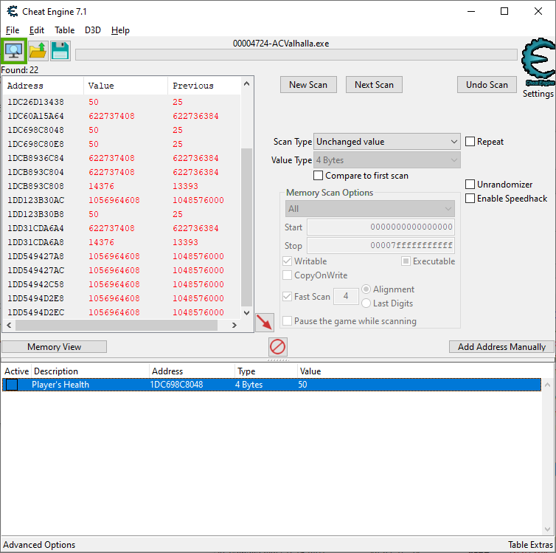
Task: Expand the Value Type dropdown
Action: 387,160
